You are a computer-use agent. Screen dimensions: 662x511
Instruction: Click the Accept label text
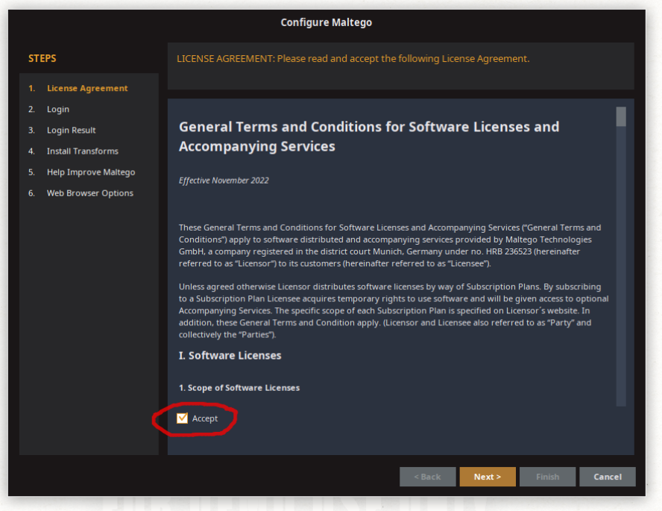(x=205, y=418)
